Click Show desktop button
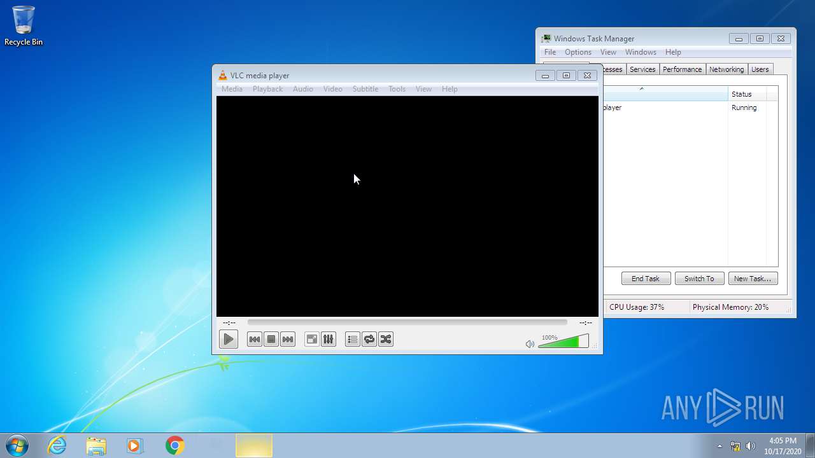 (x=810, y=445)
